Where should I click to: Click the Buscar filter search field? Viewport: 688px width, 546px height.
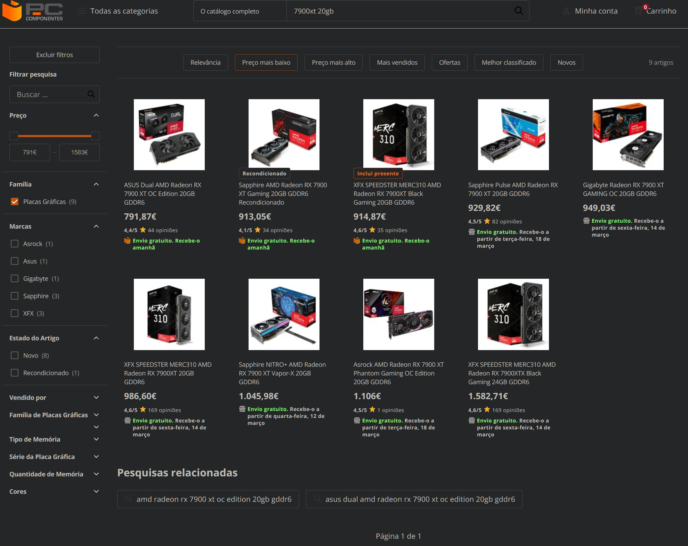pyautogui.click(x=55, y=94)
